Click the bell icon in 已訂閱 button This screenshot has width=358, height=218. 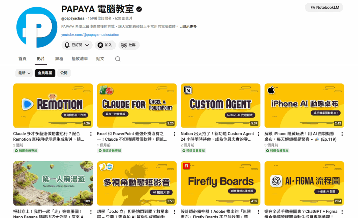(x=67, y=45)
